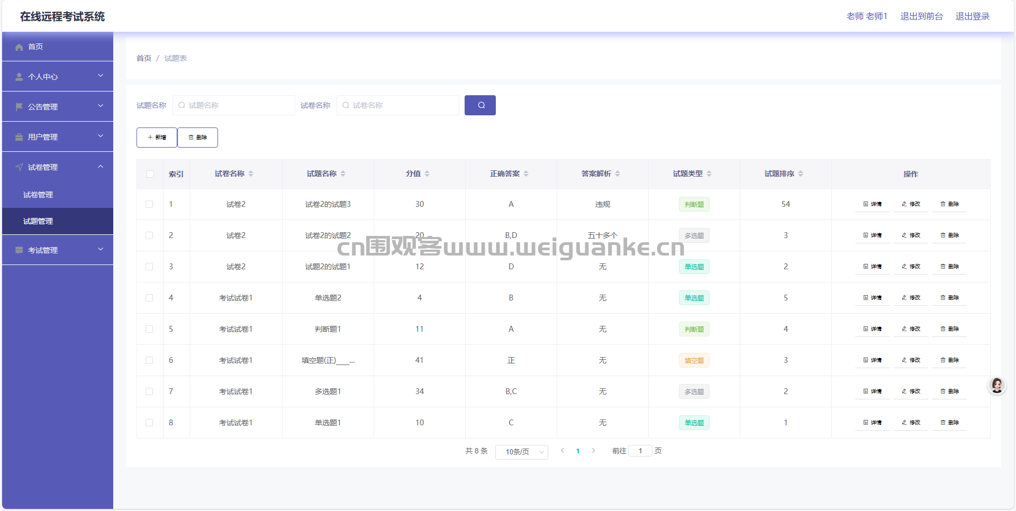Go to next page arrow

tap(593, 451)
